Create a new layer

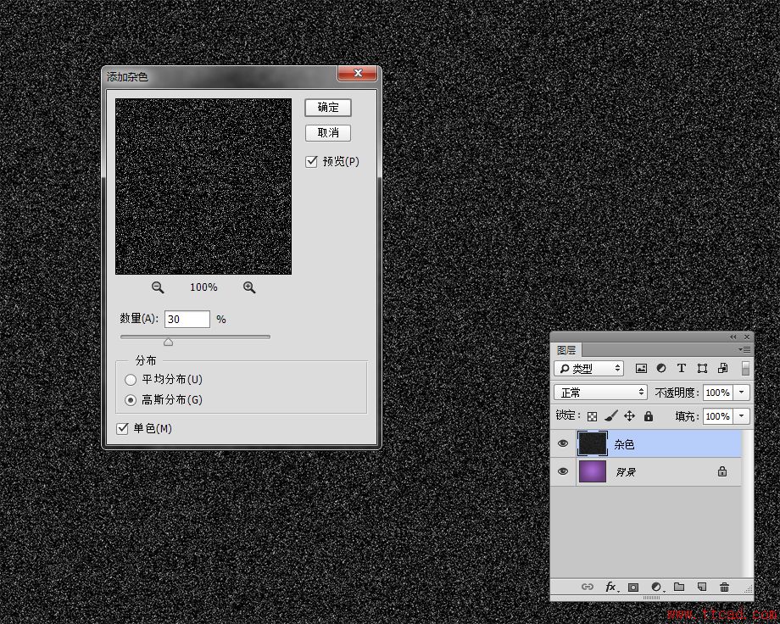point(702,587)
